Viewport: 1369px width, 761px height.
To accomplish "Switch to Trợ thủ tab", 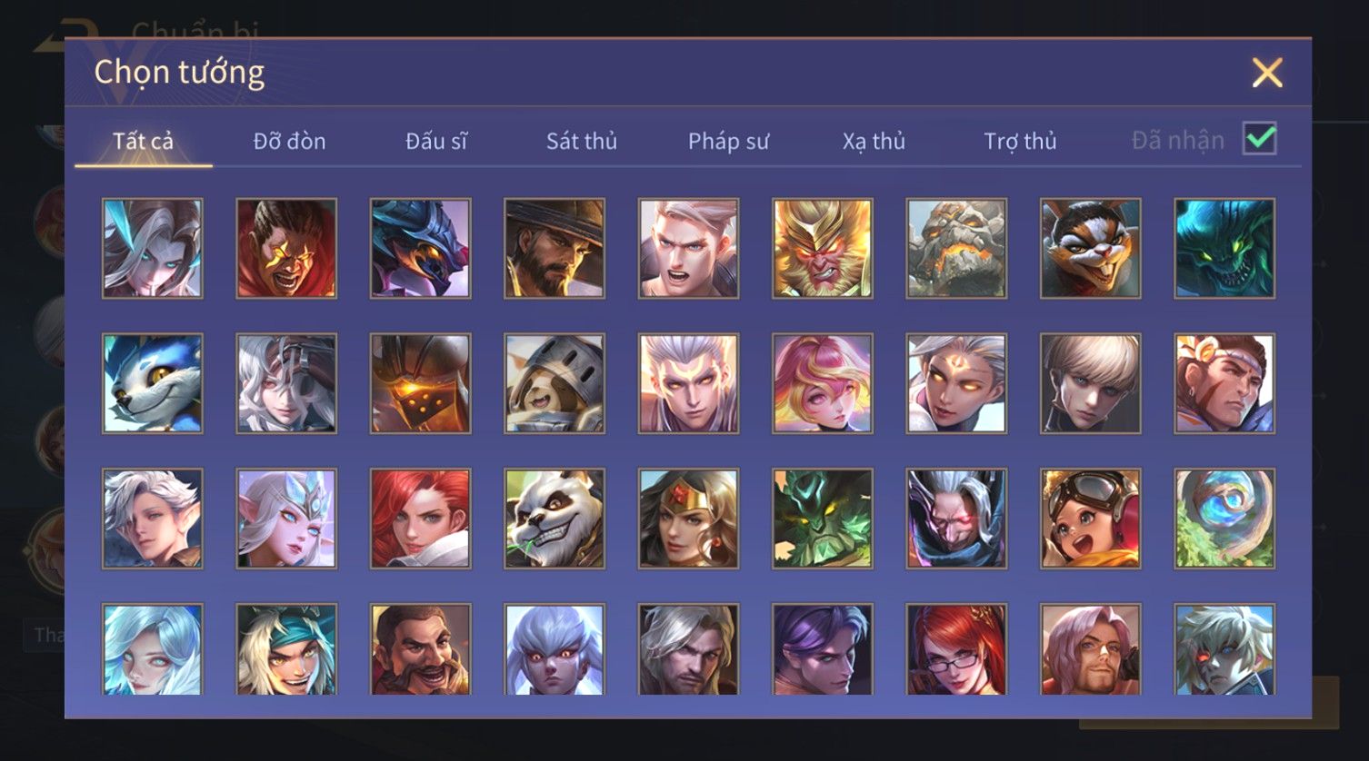I will 1020,141.
